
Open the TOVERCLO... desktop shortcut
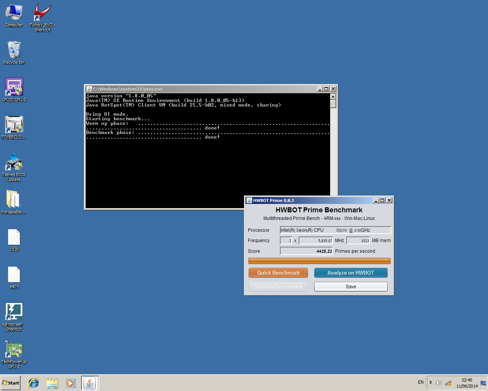[x=14, y=128]
